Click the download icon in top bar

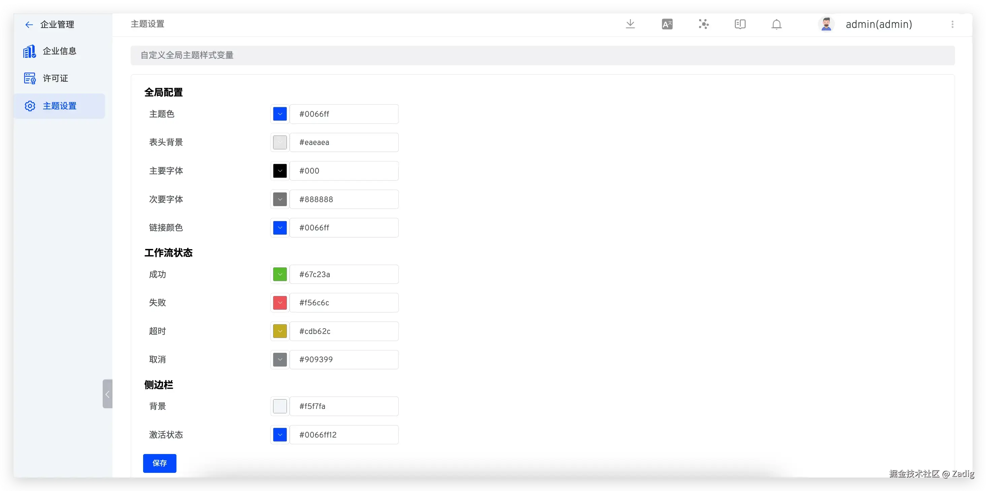(x=630, y=24)
